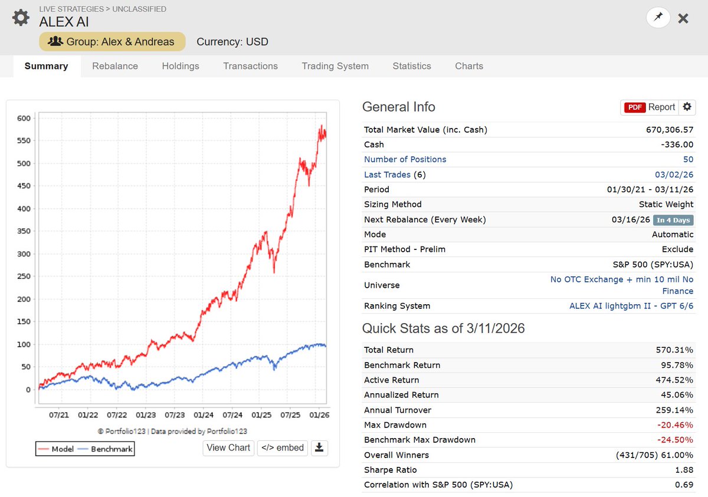Open the strategy settings gear icon
The height and width of the screenshot is (497, 708).
click(x=21, y=18)
